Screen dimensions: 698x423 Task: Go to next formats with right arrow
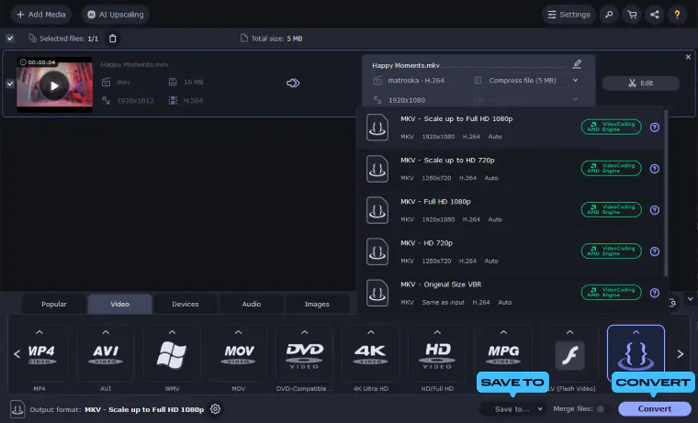coord(681,354)
